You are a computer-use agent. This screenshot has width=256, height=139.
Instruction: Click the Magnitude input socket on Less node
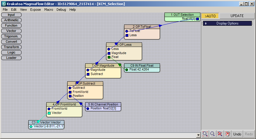pyautogui.click(x=109, y=53)
